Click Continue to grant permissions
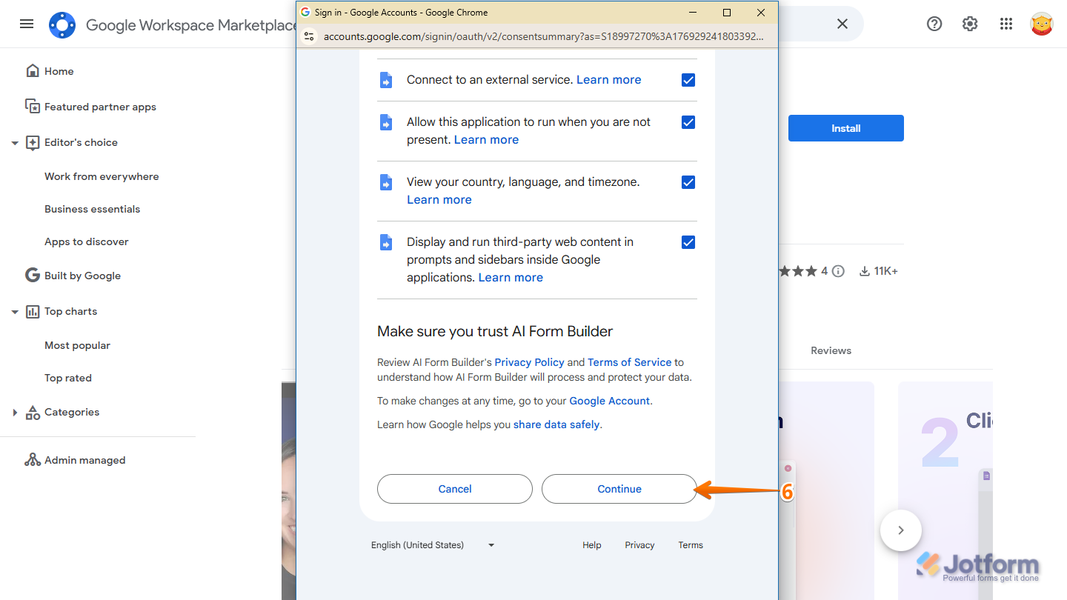 click(x=619, y=489)
